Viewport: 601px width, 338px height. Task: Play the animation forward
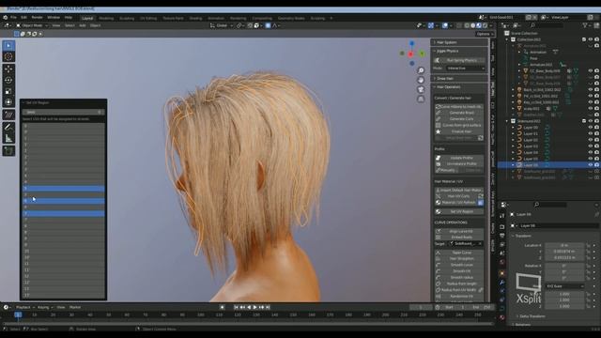(254, 307)
